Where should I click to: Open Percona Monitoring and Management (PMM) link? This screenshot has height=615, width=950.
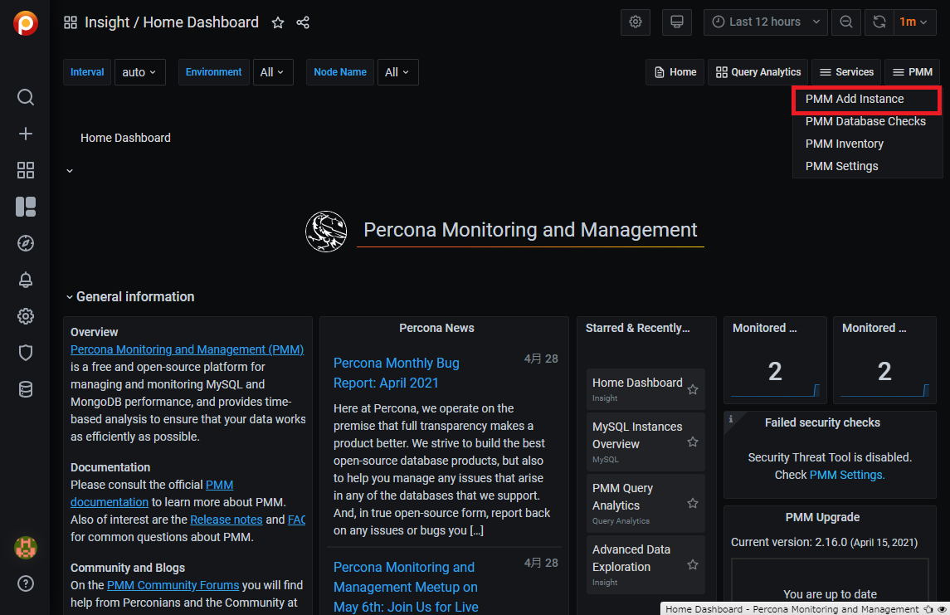pyautogui.click(x=188, y=349)
